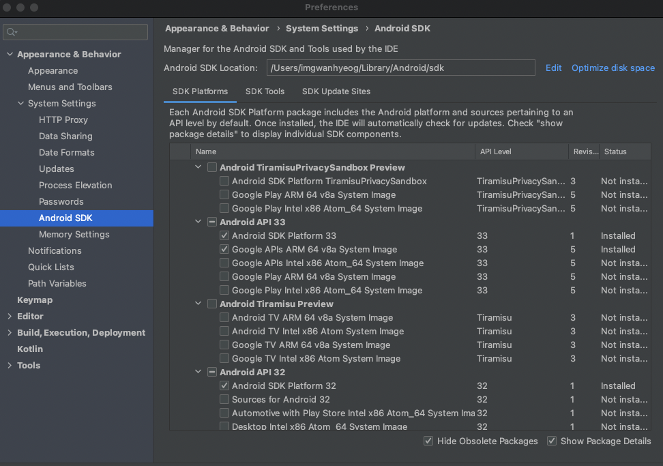This screenshot has width=663, height=466.
Task: Uncheck Android SDK Platform 33
Action: (x=224, y=235)
